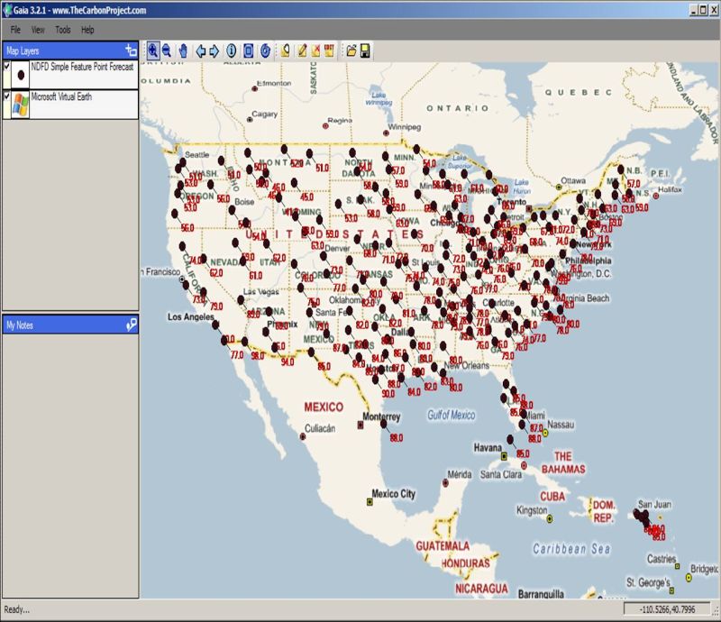Go to previous map extent arrow
Screen dimensions: 721x622
click(200, 51)
